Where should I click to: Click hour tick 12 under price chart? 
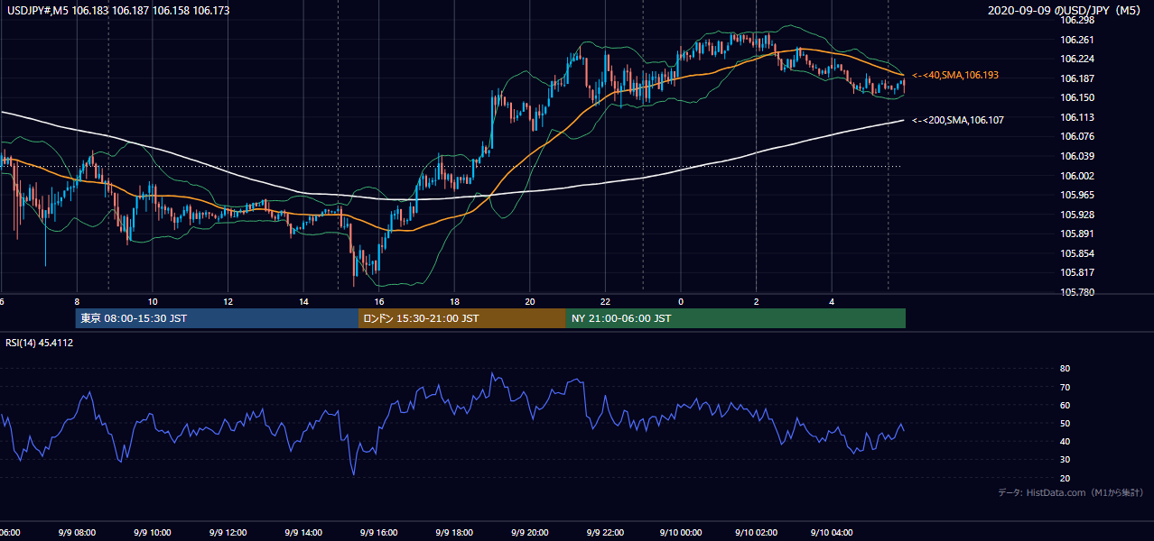[x=228, y=301]
